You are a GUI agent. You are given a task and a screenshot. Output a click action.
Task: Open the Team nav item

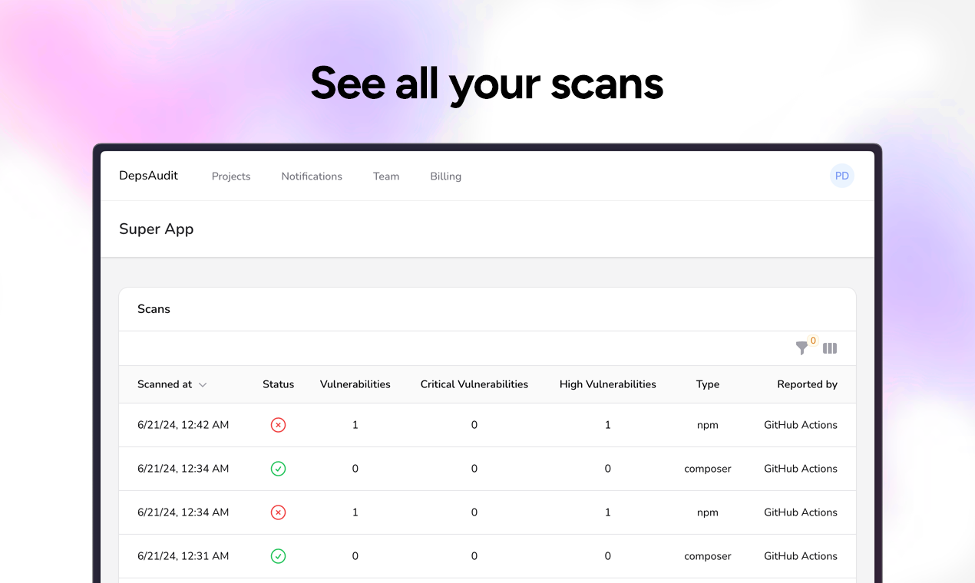pyautogui.click(x=386, y=176)
